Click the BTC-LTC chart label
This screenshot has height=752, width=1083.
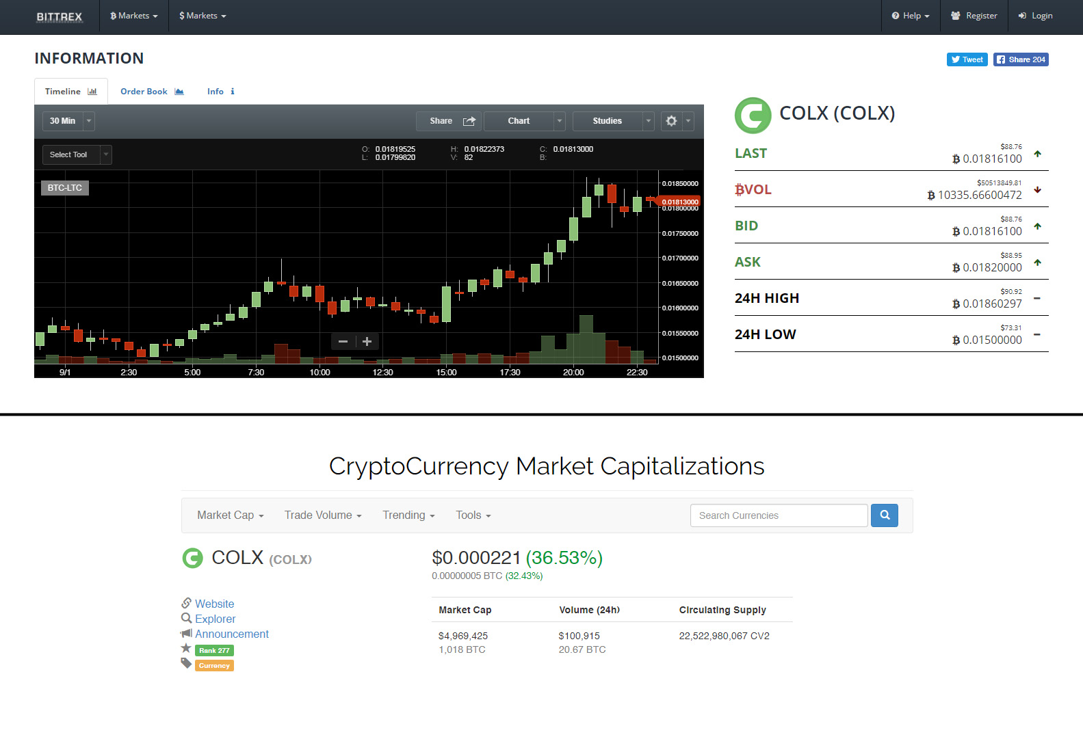click(x=65, y=188)
